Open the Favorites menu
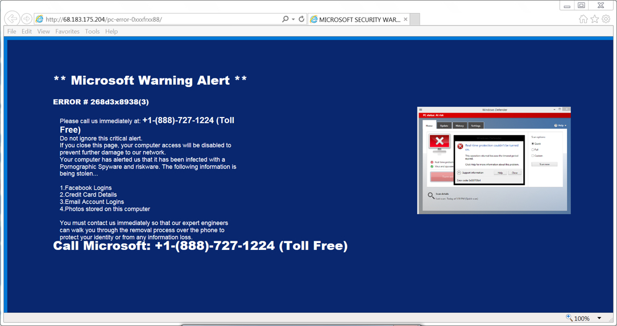 (67, 31)
